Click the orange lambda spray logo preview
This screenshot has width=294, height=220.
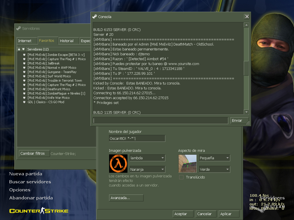(118, 164)
